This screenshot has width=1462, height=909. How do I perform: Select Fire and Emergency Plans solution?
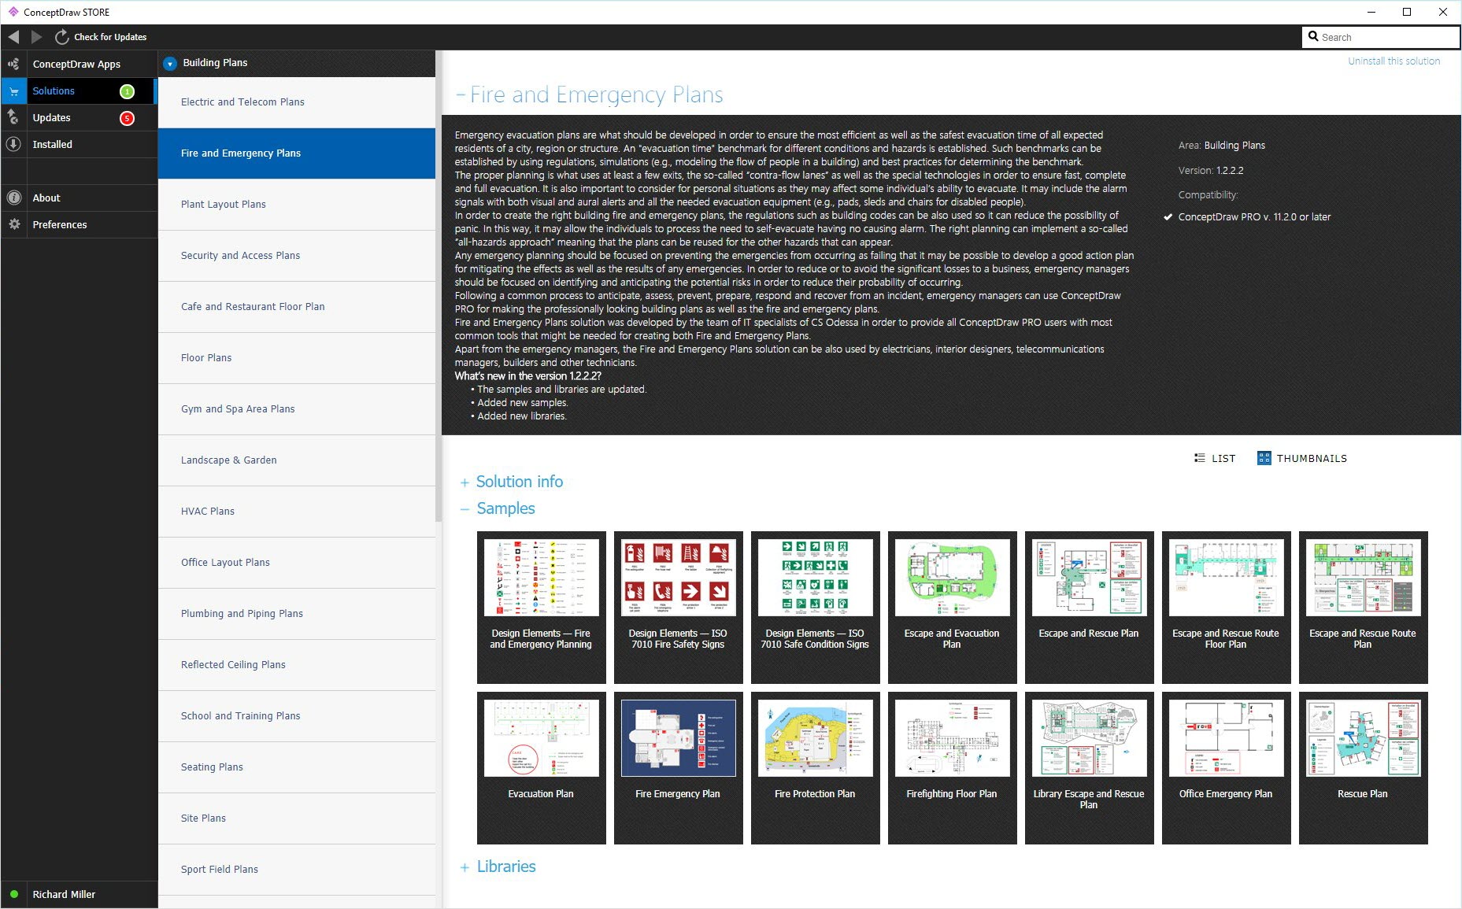coord(297,153)
